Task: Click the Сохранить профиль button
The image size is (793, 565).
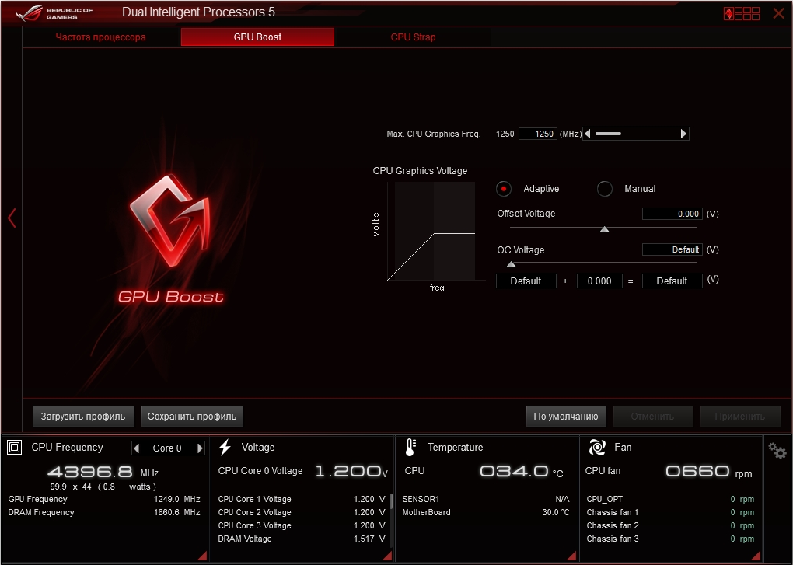Action: [x=192, y=417]
